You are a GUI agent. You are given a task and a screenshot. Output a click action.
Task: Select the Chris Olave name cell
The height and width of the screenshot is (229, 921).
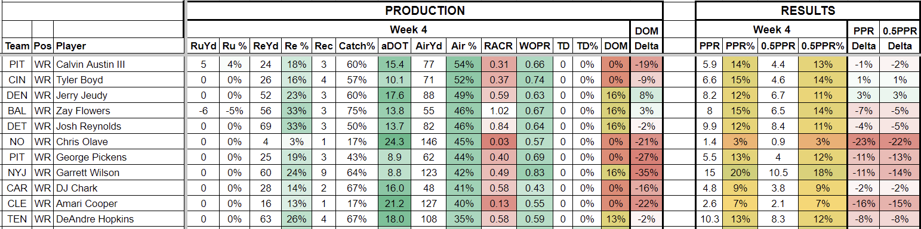118,142
